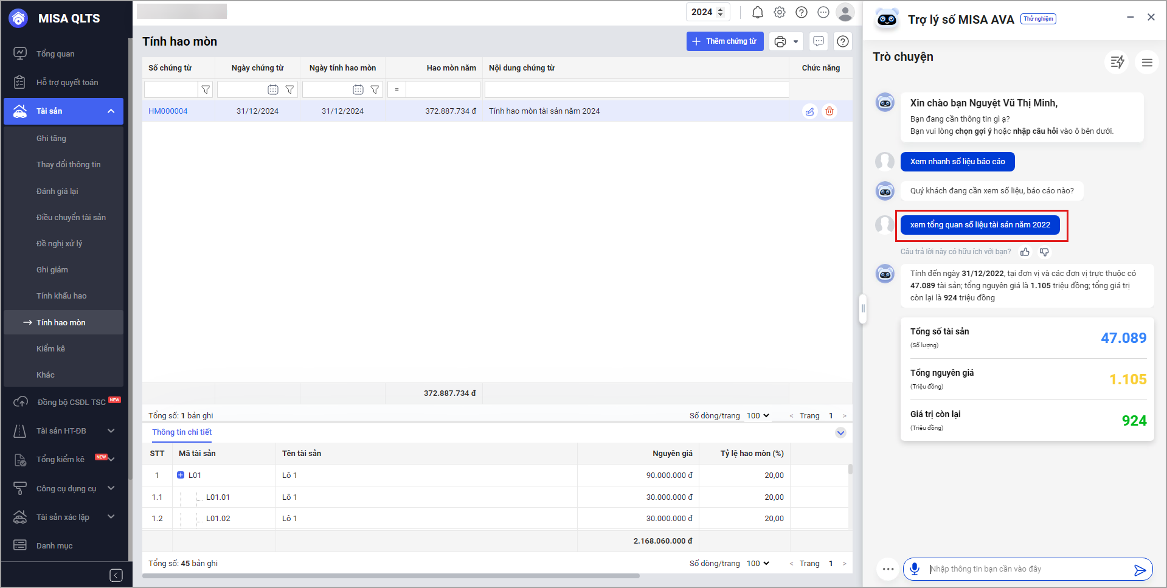
Task: Collapse the left sidebar panel
Action: coord(116,575)
